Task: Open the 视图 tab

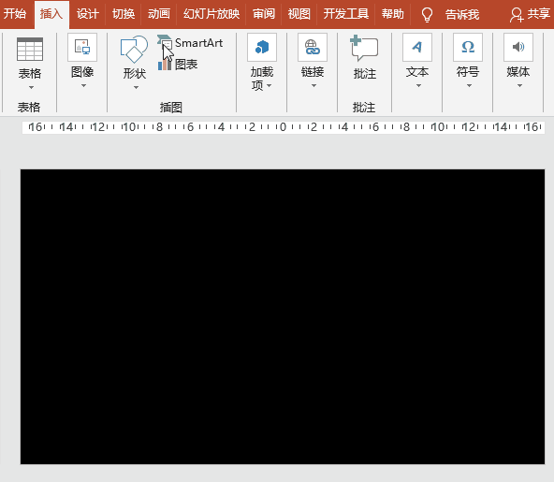Action: pyautogui.click(x=299, y=14)
